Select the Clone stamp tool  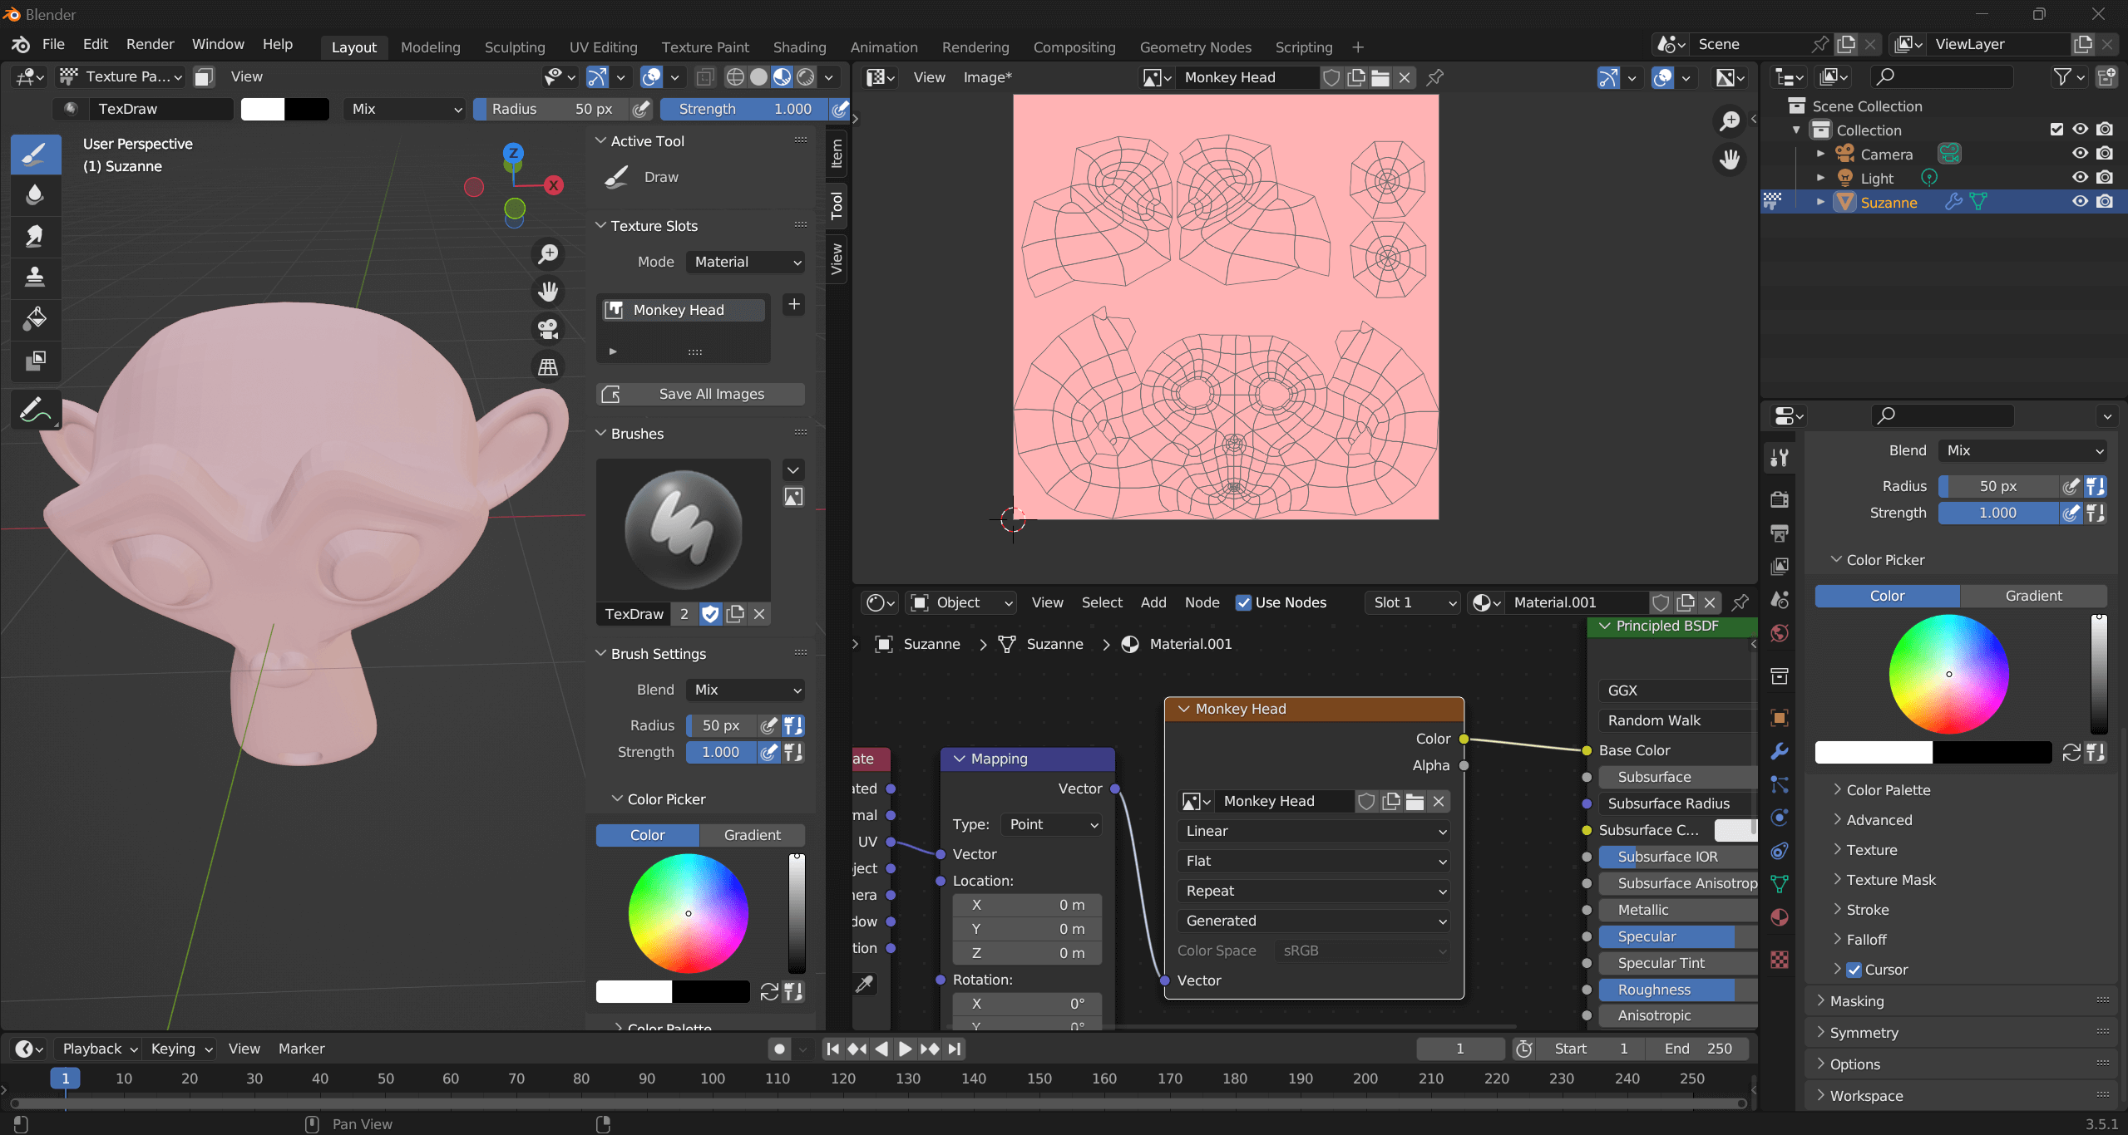(x=35, y=278)
